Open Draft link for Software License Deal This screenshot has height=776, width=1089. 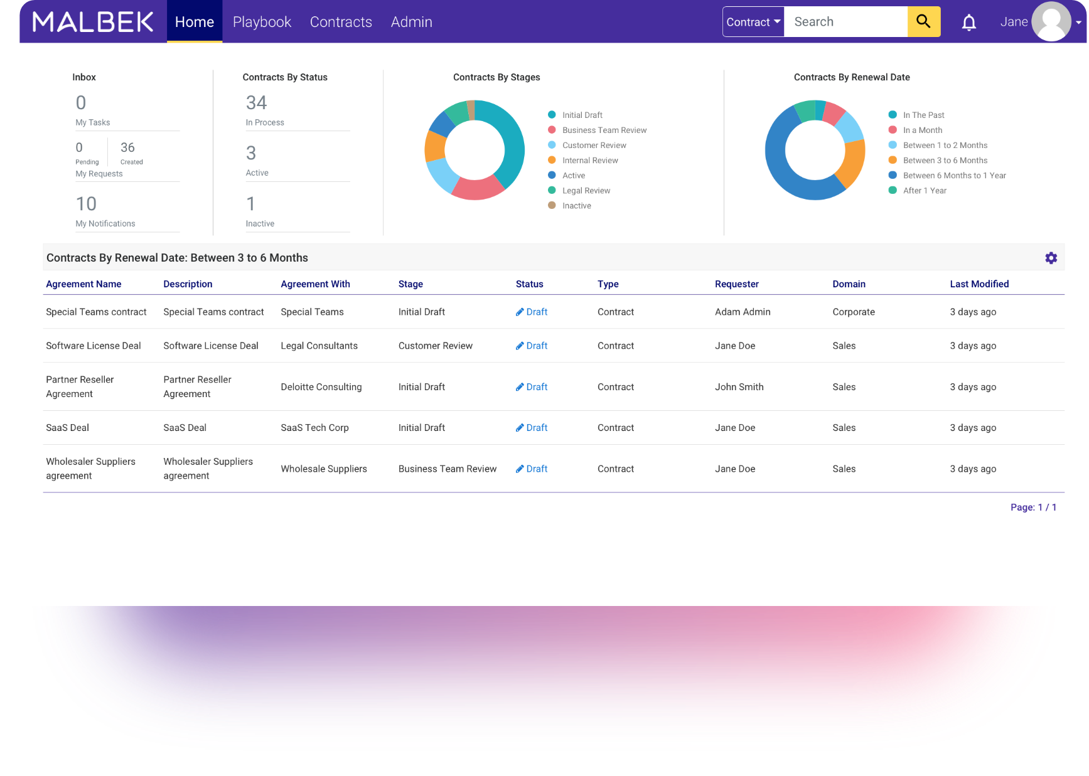536,346
